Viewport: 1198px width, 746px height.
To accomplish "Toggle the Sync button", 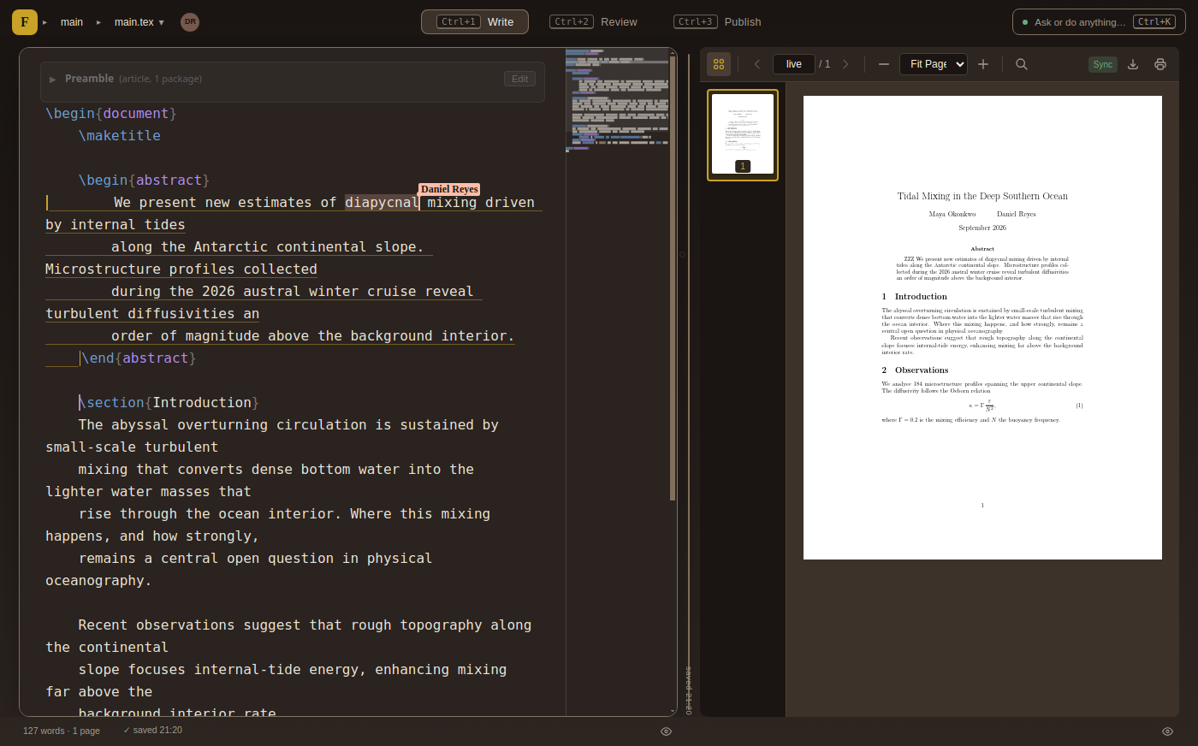I will click(1103, 64).
